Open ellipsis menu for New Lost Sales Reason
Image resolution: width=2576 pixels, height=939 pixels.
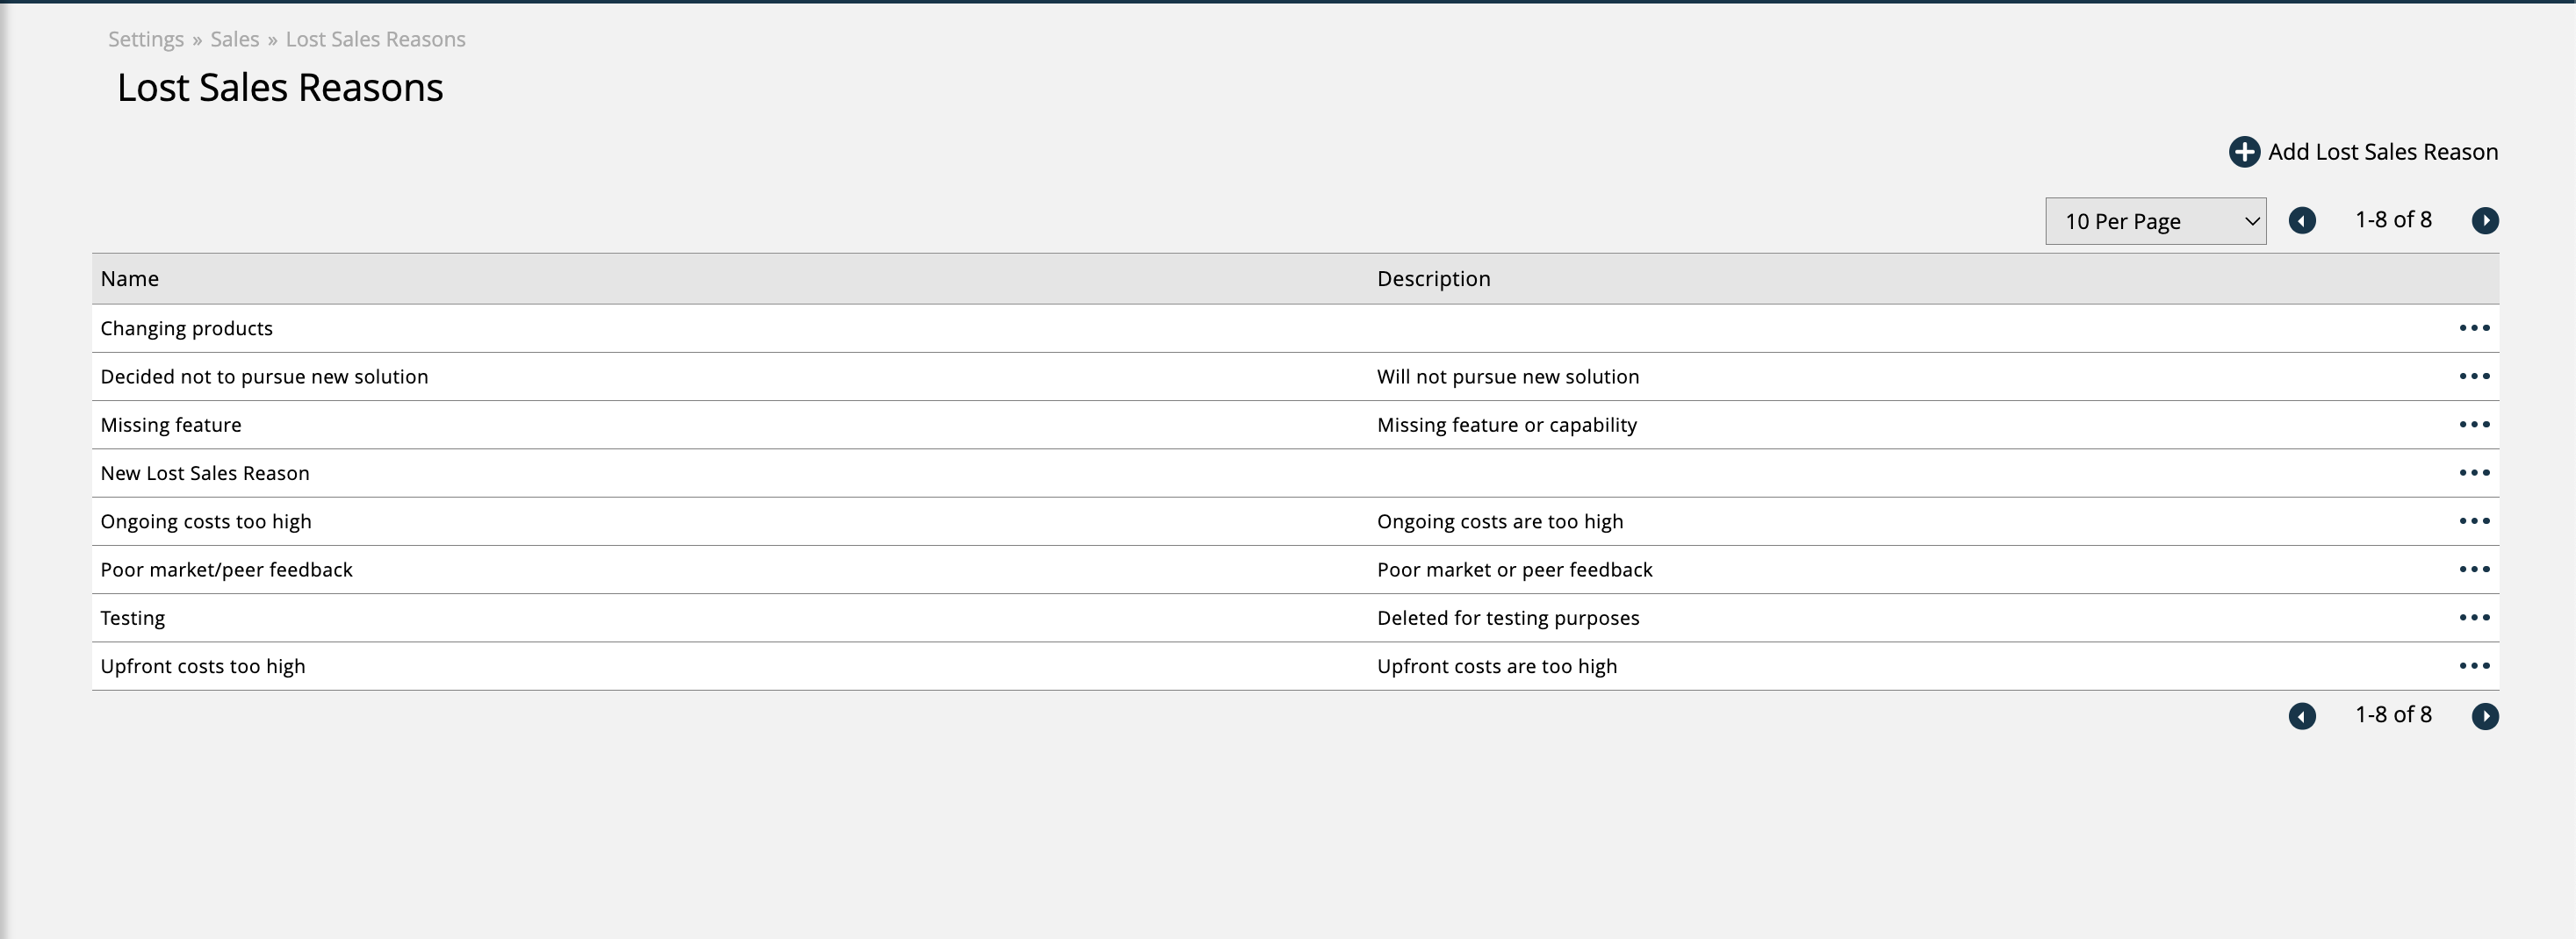click(2473, 473)
